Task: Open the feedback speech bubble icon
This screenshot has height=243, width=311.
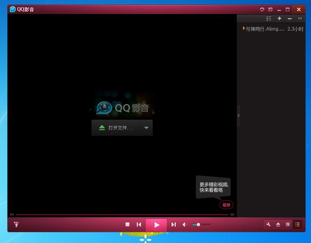Action: click(x=262, y=10)
